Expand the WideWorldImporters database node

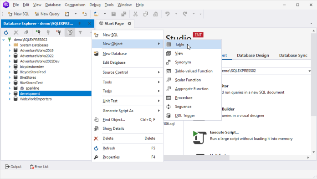pos(10,99)
